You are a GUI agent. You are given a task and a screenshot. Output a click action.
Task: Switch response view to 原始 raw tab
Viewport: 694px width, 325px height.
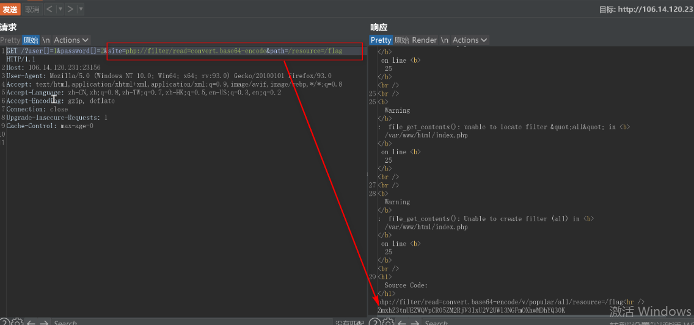coord(401,40)
